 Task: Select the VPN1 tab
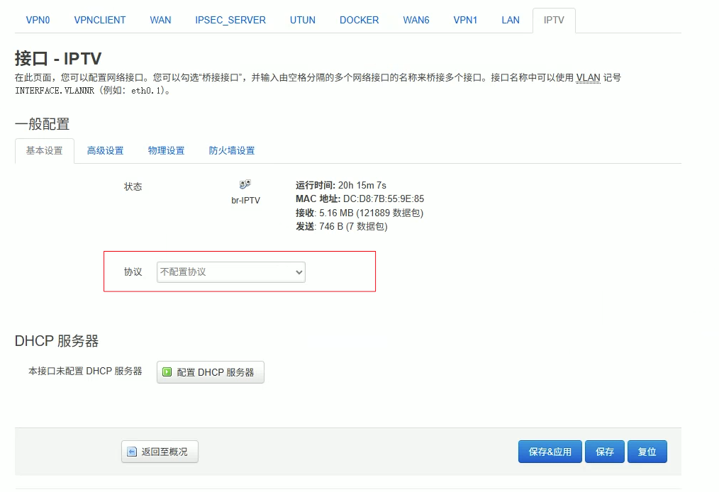465,20
